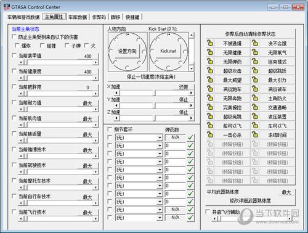308x233 pixels.
Task: Toggle the lock icon beside 一击必杀
Action: [x=210, y=135]
